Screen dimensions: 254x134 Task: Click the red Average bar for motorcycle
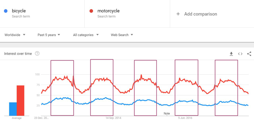tap(21, 100)
